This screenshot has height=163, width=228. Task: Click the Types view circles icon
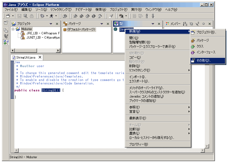[116, 23]
